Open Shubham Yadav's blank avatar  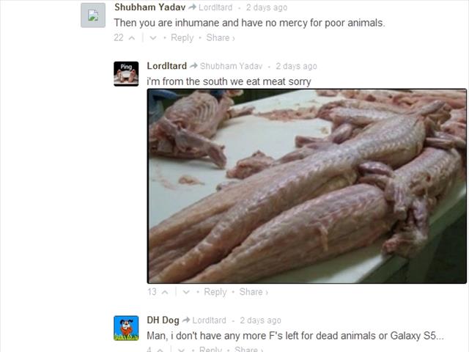pos(93,15)
